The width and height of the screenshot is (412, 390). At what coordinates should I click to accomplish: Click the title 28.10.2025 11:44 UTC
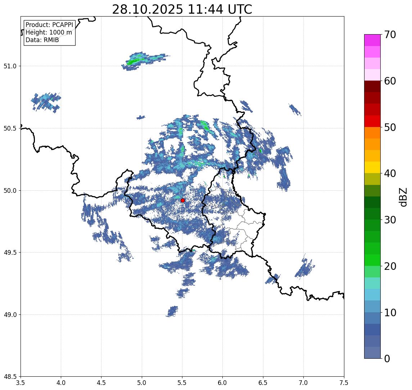pos(182,9)
